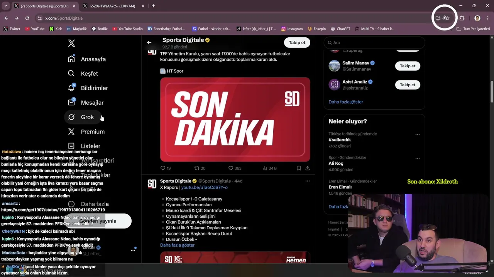Open Foxepin bookmark
Image resolution: width=494 pixels, height=277 pixels.
pos(316,29)
